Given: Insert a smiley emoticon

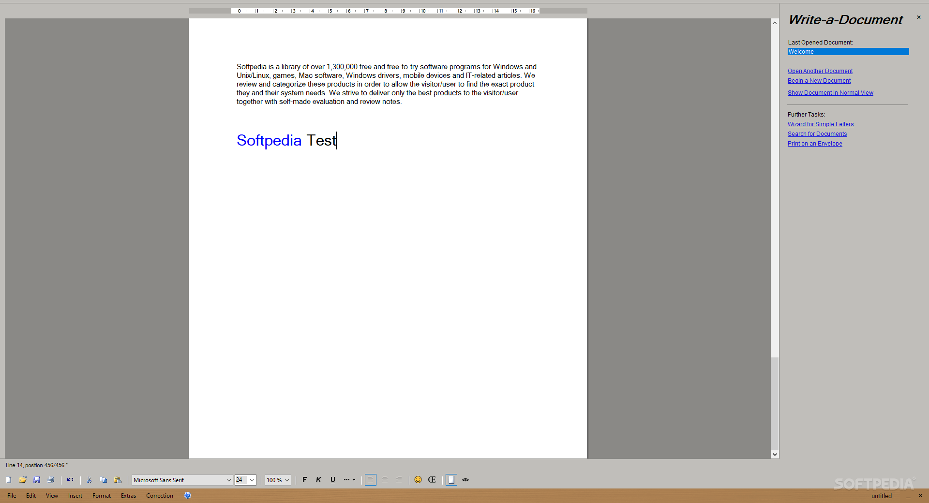Looking at the screenshot, I should pos(418,480).
